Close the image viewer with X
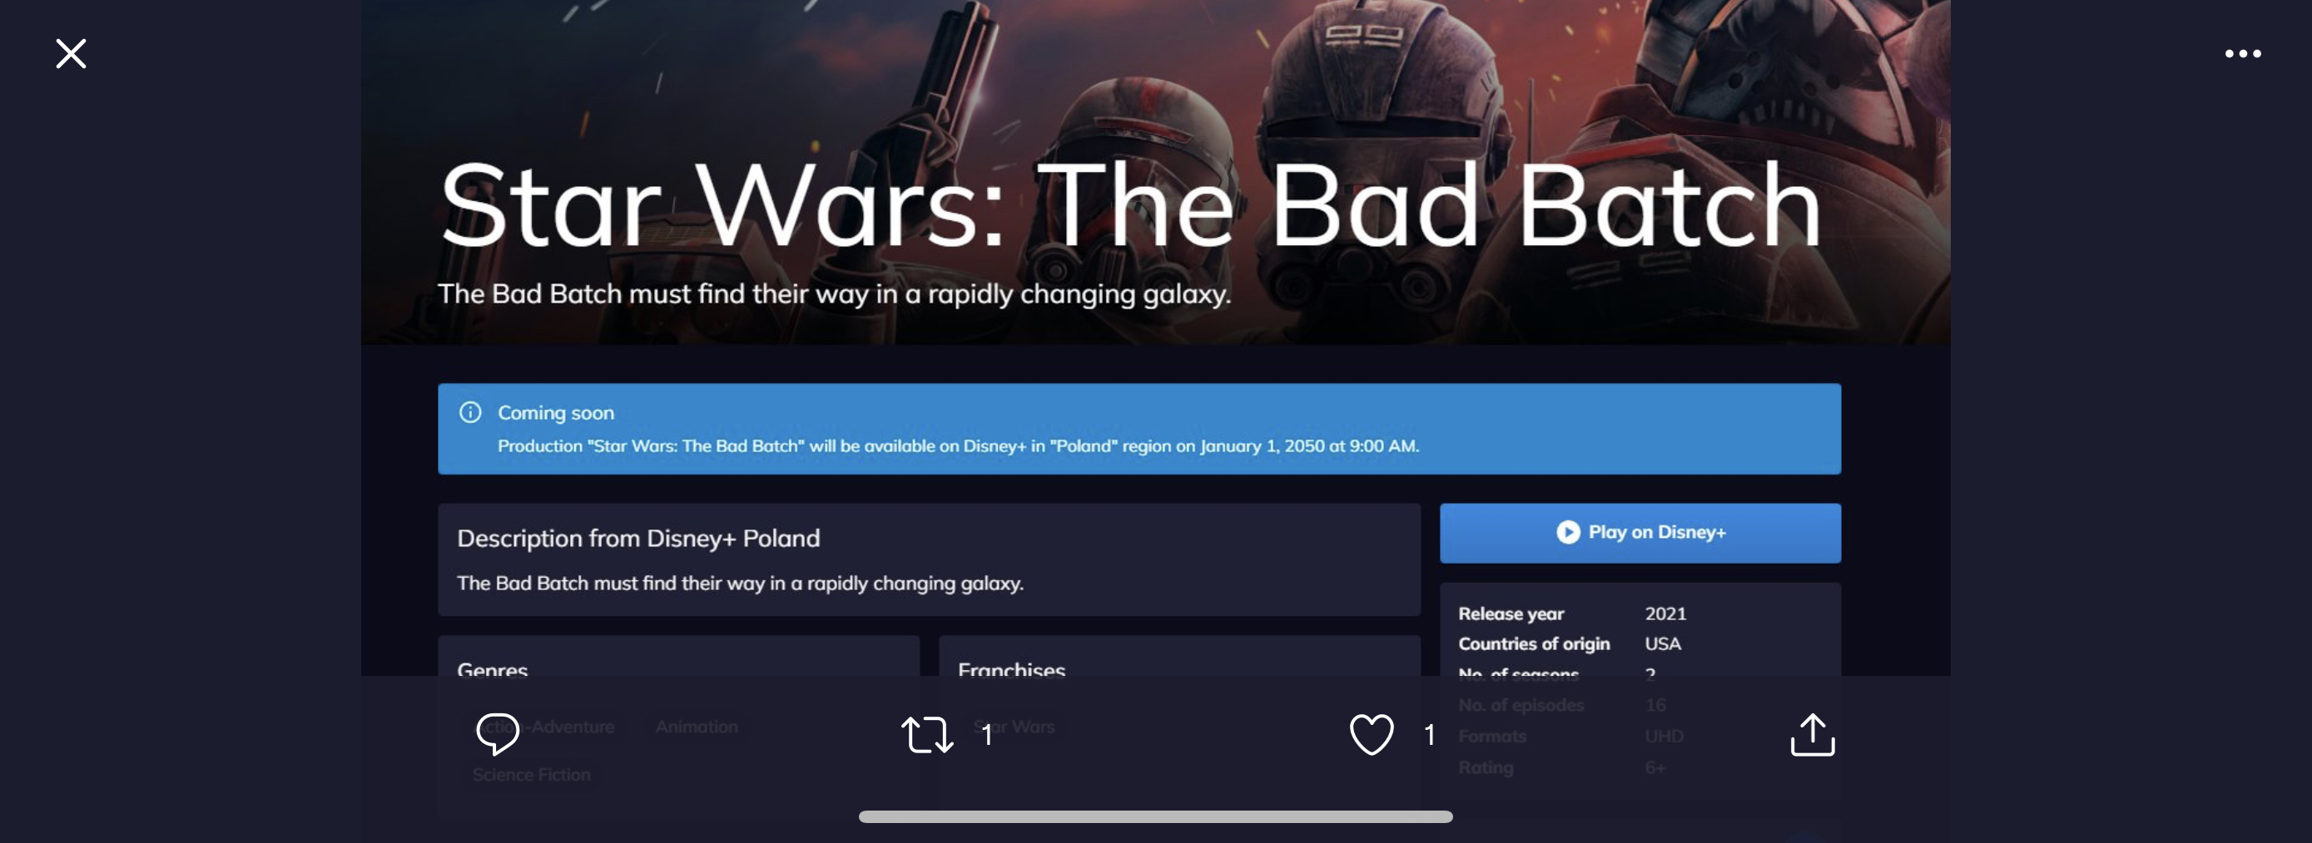 coord(71,54)
